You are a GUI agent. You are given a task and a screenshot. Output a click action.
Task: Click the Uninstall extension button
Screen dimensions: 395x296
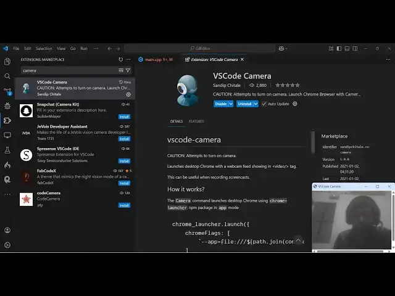point(244,104)
